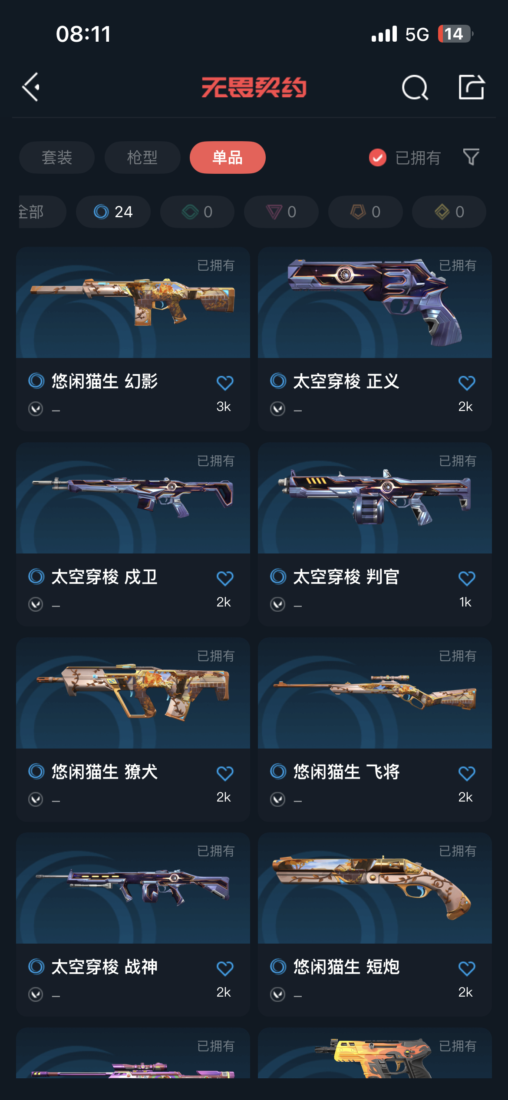
Task: Like the 太空穿梭 判官 skin heart
Action: [x=467, y=578]
